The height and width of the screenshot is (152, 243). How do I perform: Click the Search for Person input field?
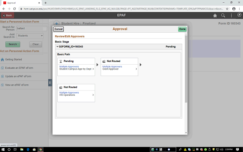tap(32, 28)
